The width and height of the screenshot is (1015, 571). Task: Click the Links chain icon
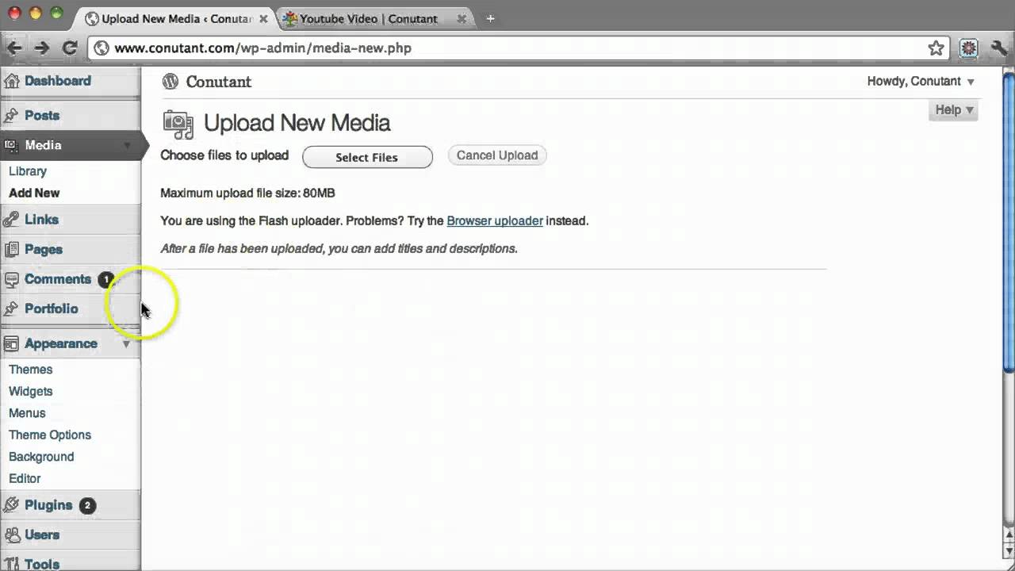pyautogui.click(x=11, y=220)
